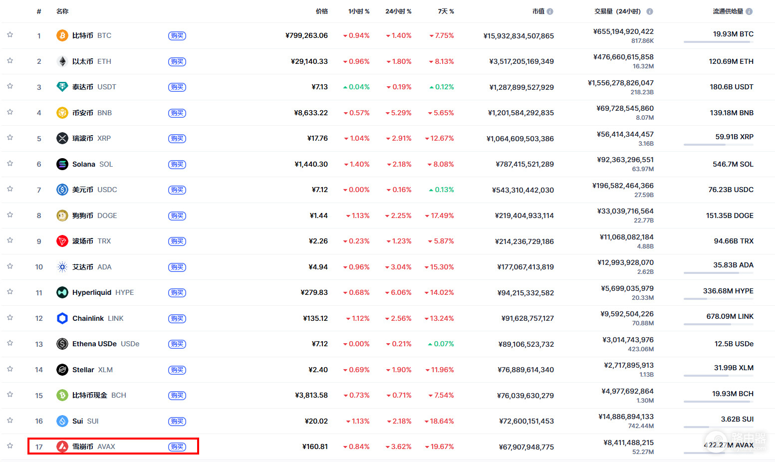Click the Avalanche AVAX logo

(62, 447)
